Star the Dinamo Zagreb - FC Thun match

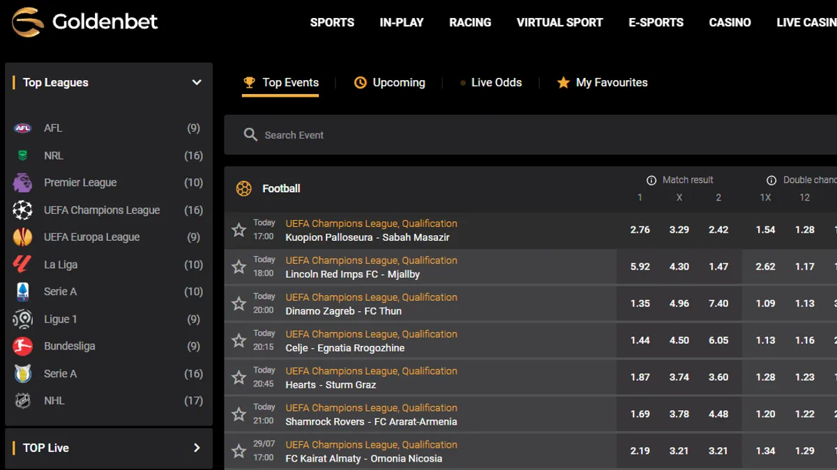pos(239,304)
